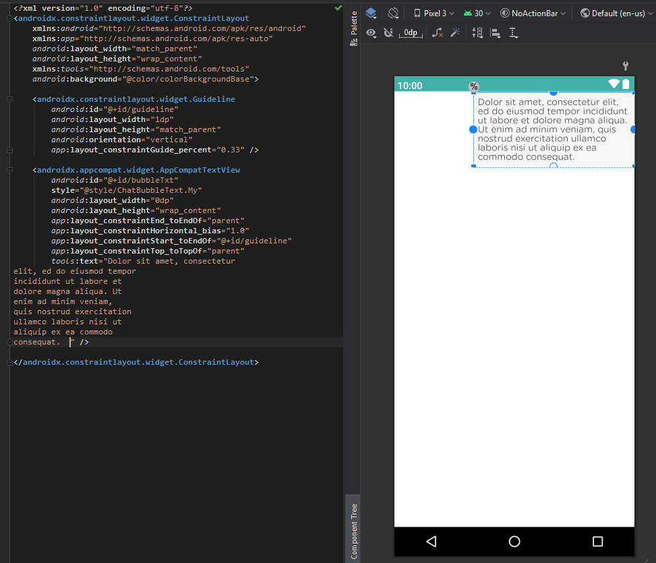Open the orientation for preview rotate icon

tap(393, 13)
